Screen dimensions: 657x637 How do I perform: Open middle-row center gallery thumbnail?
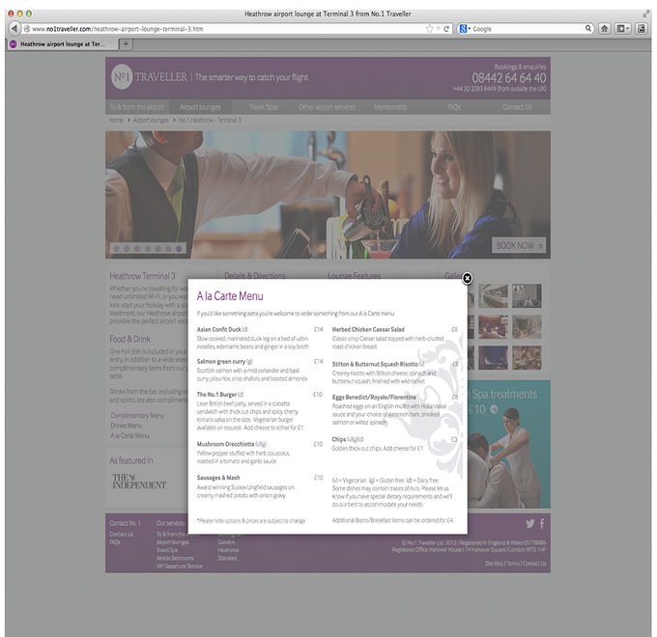tap(493, 326)
